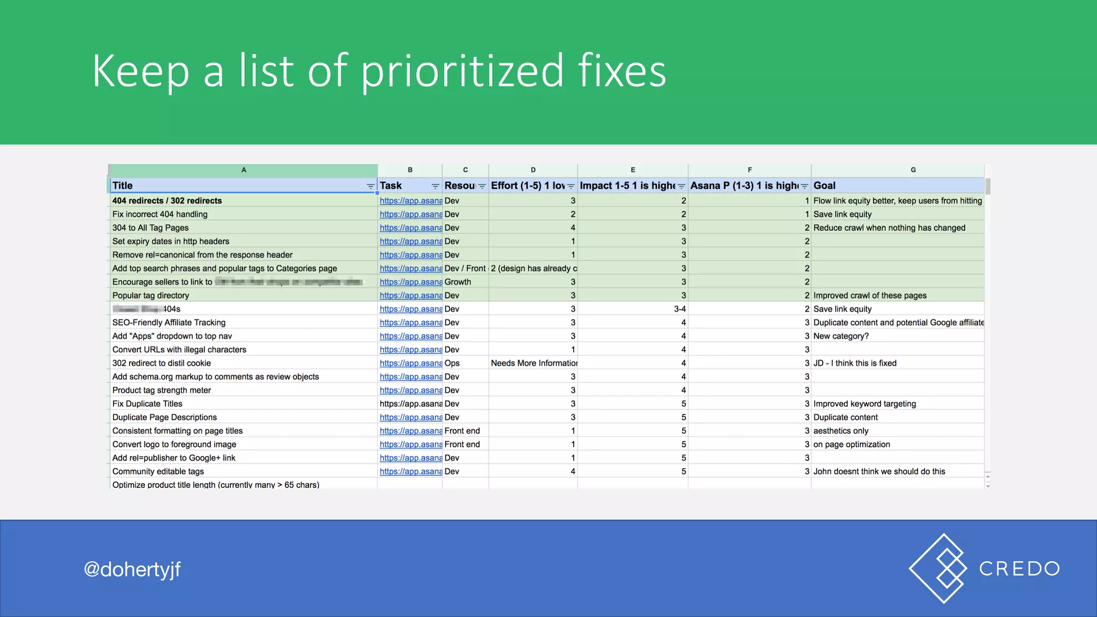Select the Task header cell
Screen dimensions: 1097x617
point(410,185)
